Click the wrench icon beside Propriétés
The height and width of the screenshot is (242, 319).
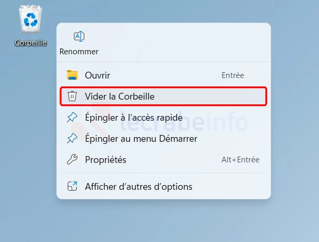[x=72, y=159]
